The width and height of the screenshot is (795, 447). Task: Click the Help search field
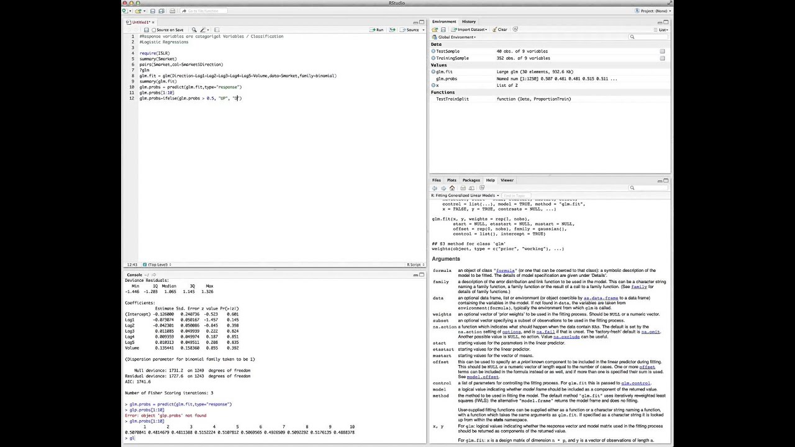(x=647, y=188)
